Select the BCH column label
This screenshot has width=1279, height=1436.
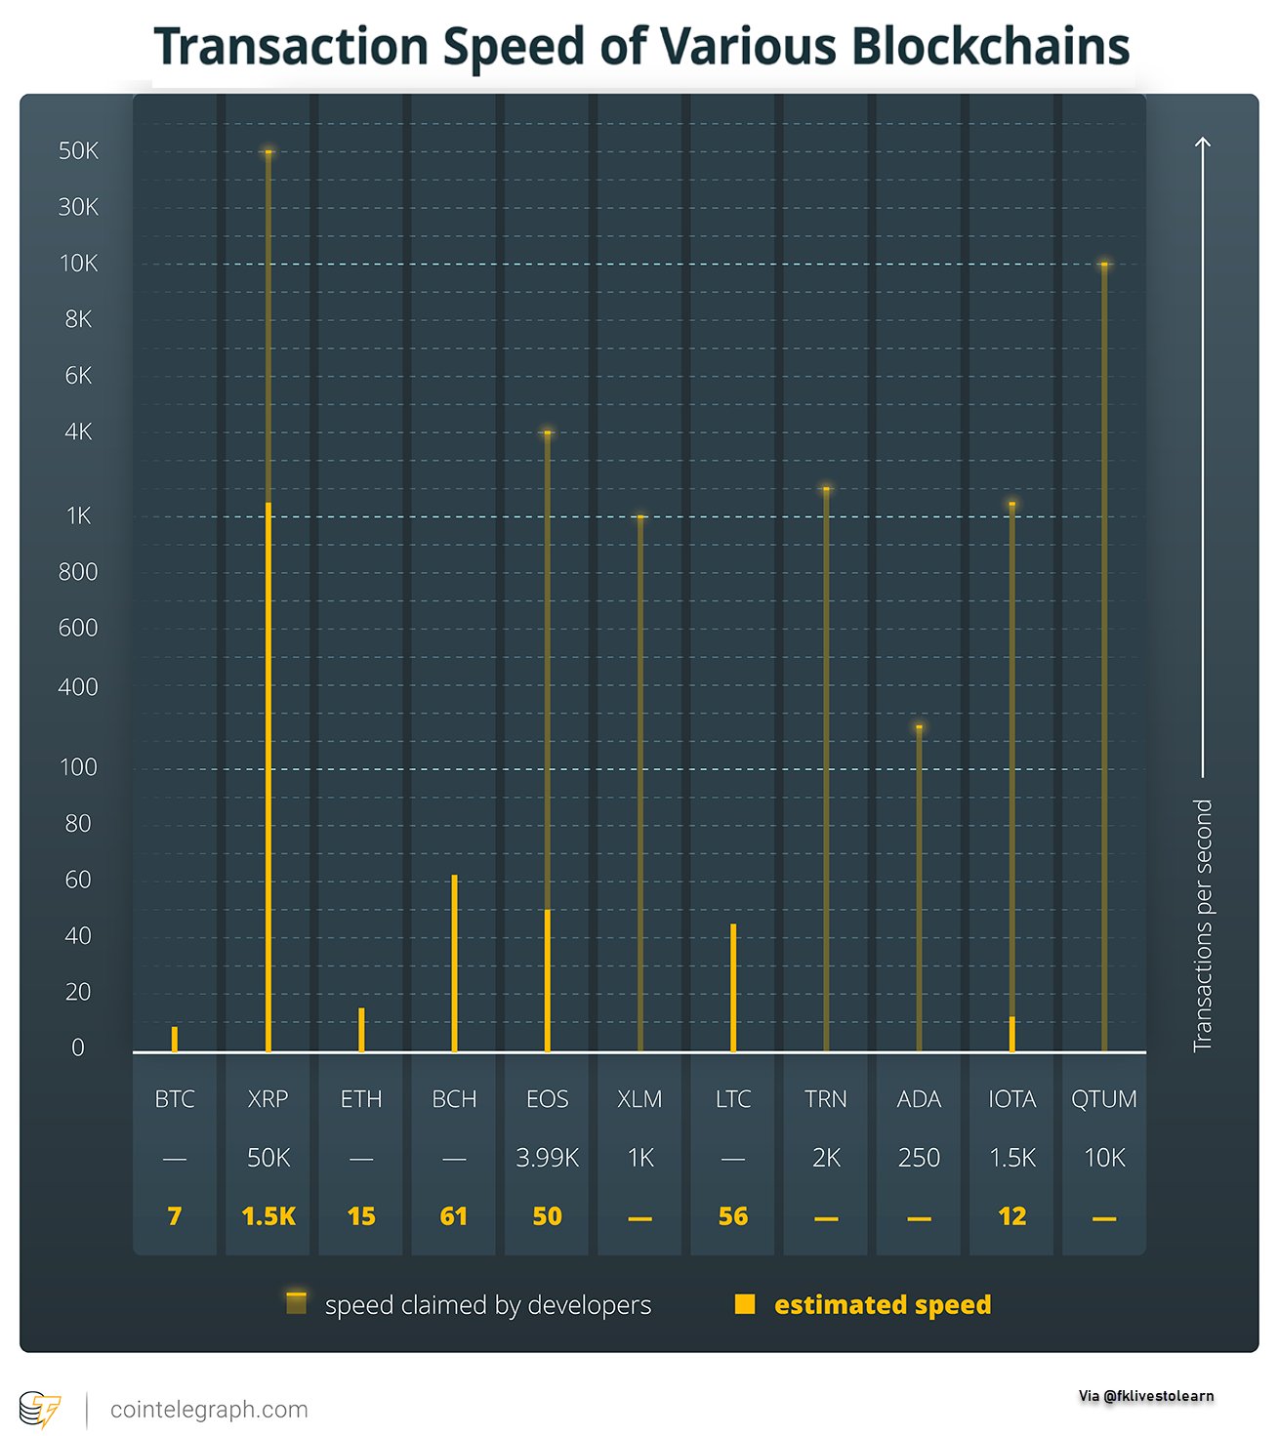click(454, 1099)
